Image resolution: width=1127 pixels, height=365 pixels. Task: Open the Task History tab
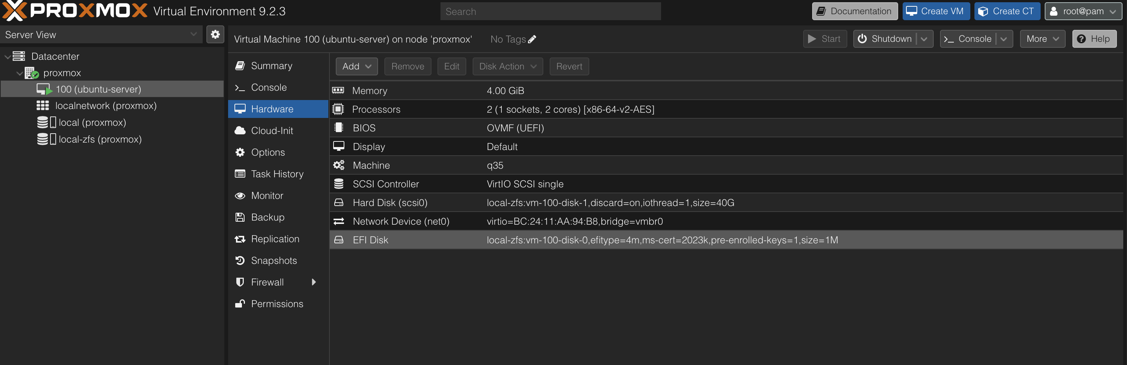click(278, 174)
